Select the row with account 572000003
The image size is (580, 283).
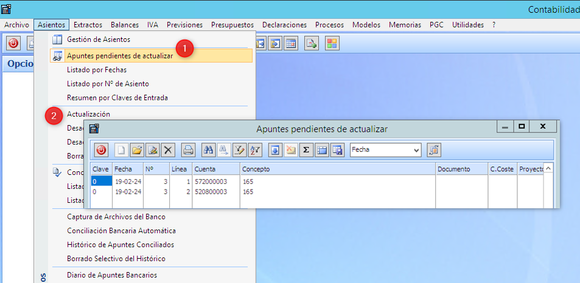[x=210, y=182]
